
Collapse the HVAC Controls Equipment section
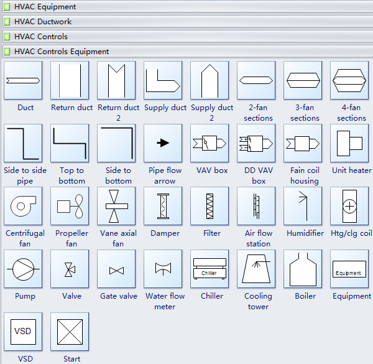(62, 52)
